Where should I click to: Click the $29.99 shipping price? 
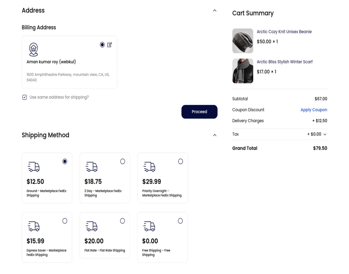tap(151, 182)
